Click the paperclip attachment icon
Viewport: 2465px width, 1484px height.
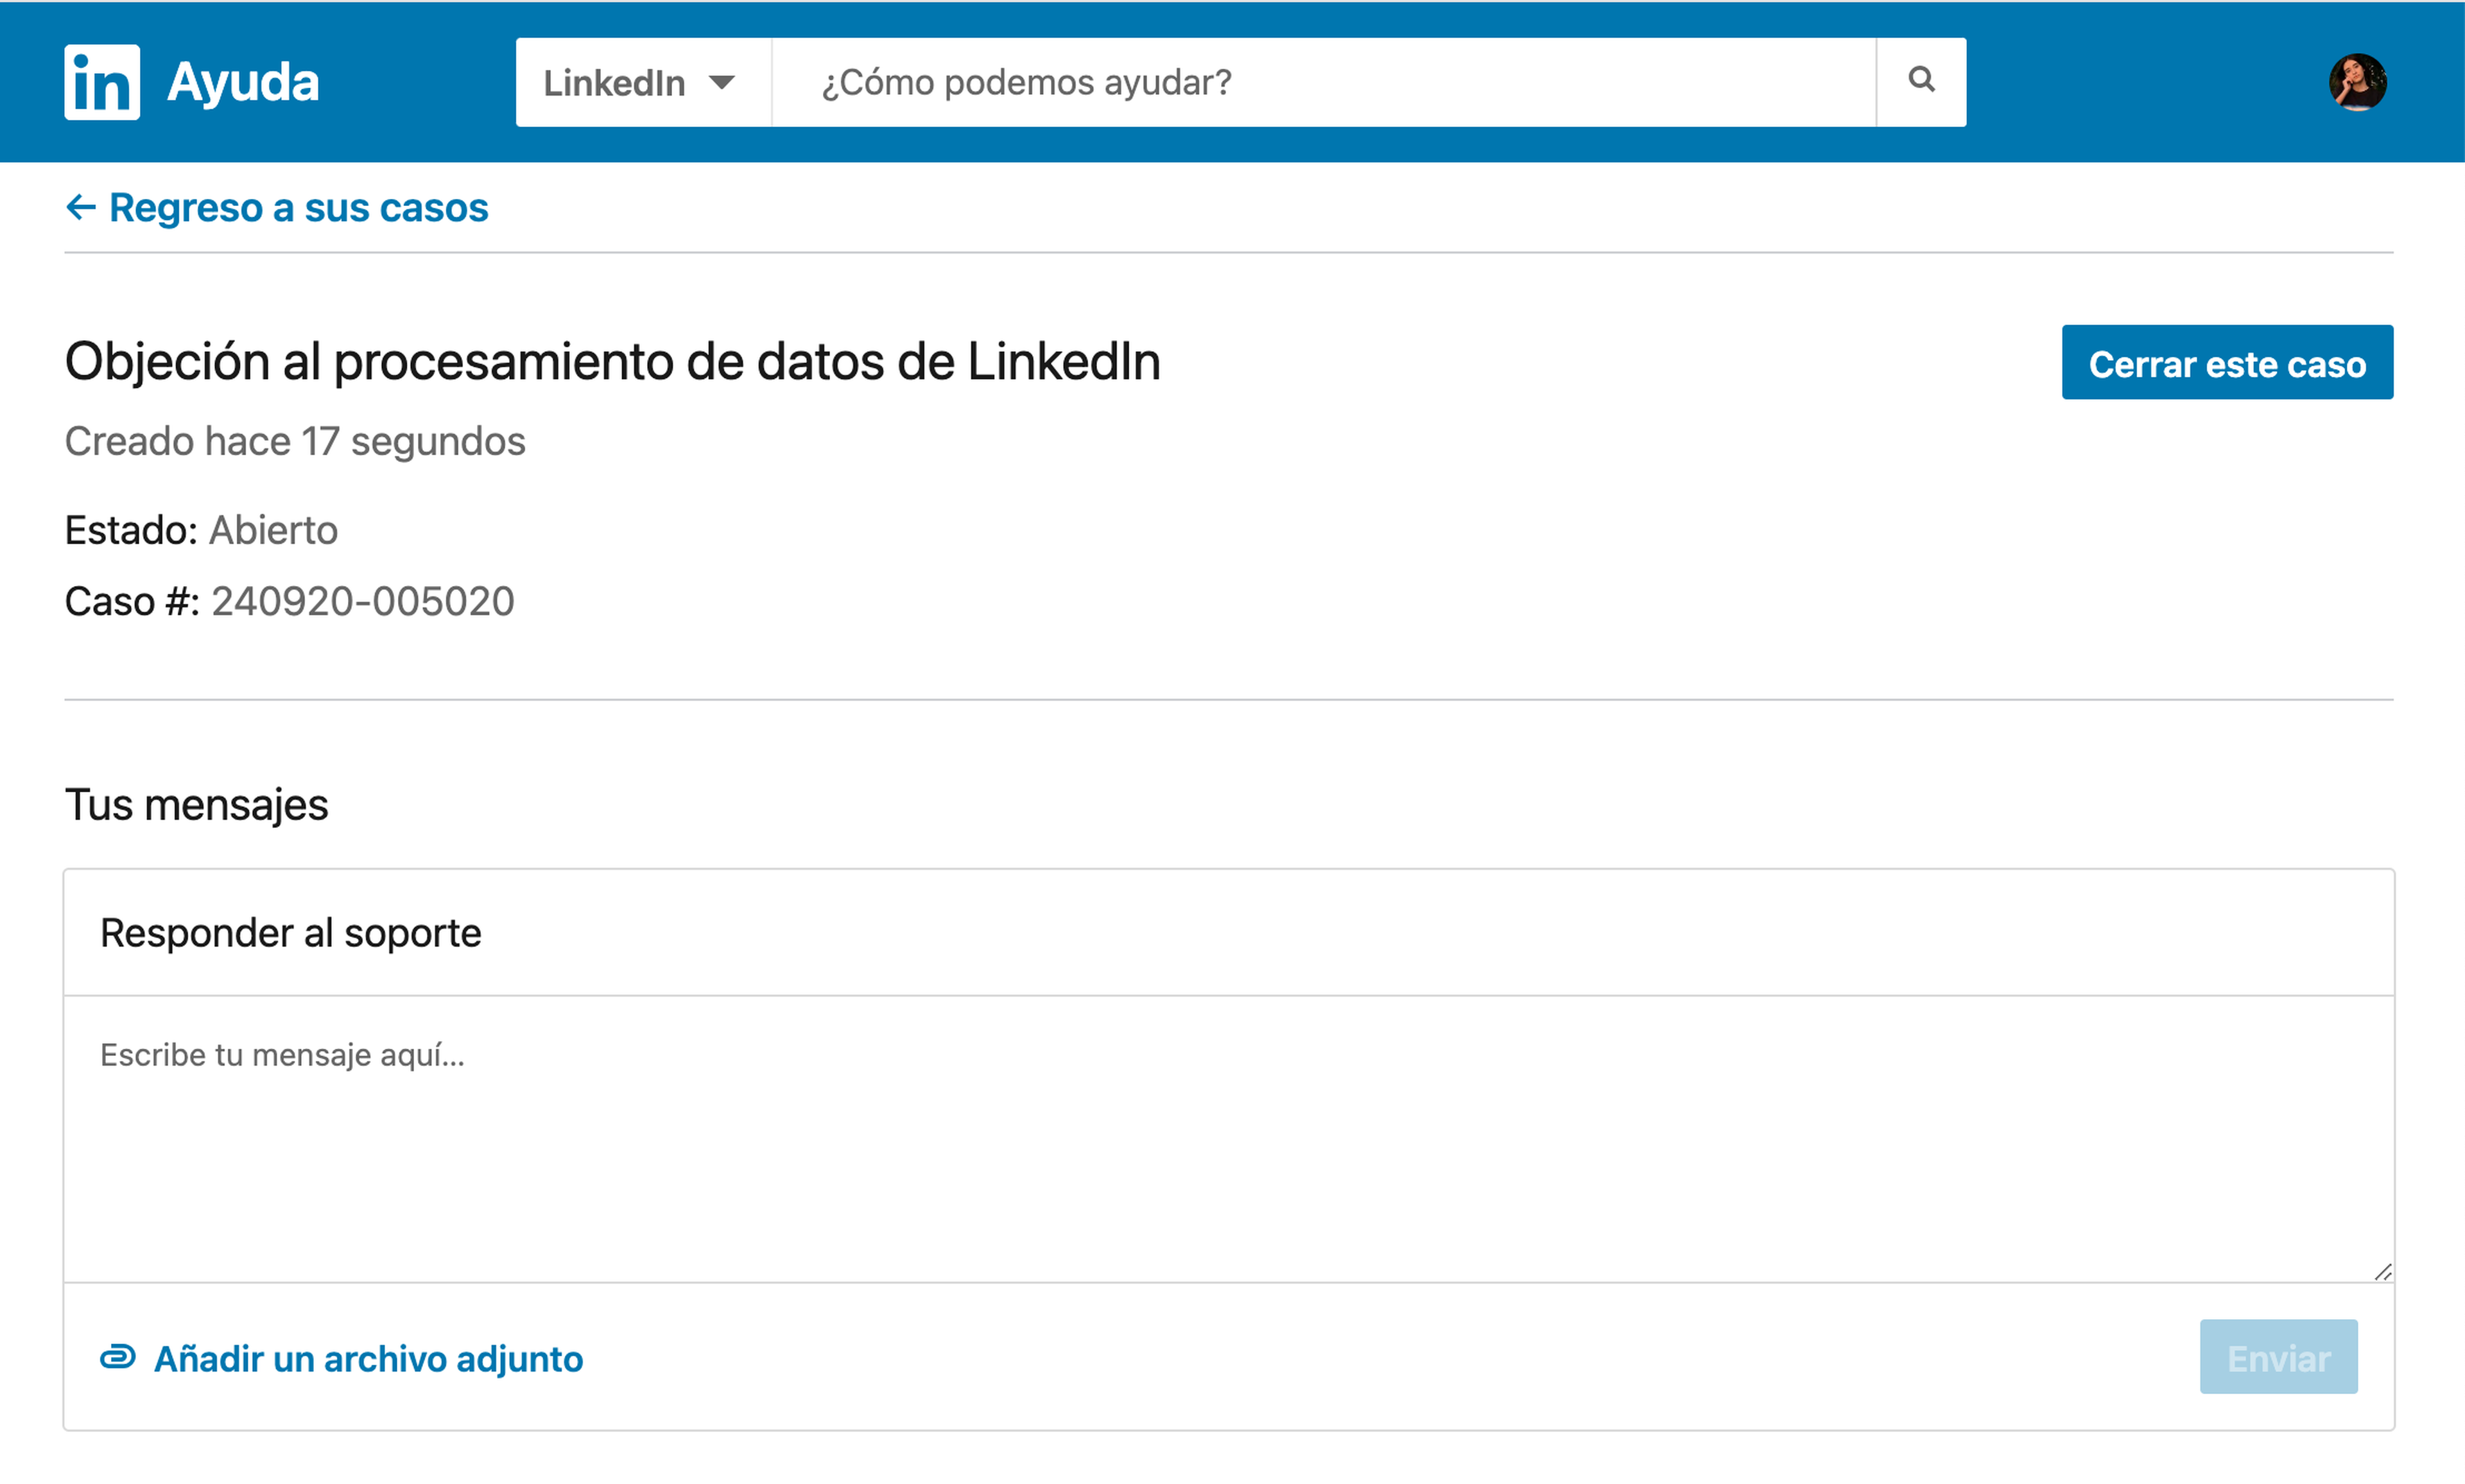coord(117,1357)
